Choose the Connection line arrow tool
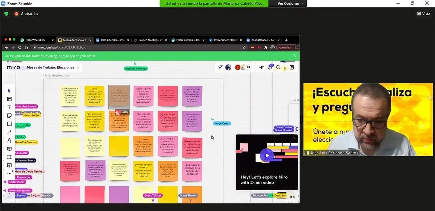 (9, 132)
